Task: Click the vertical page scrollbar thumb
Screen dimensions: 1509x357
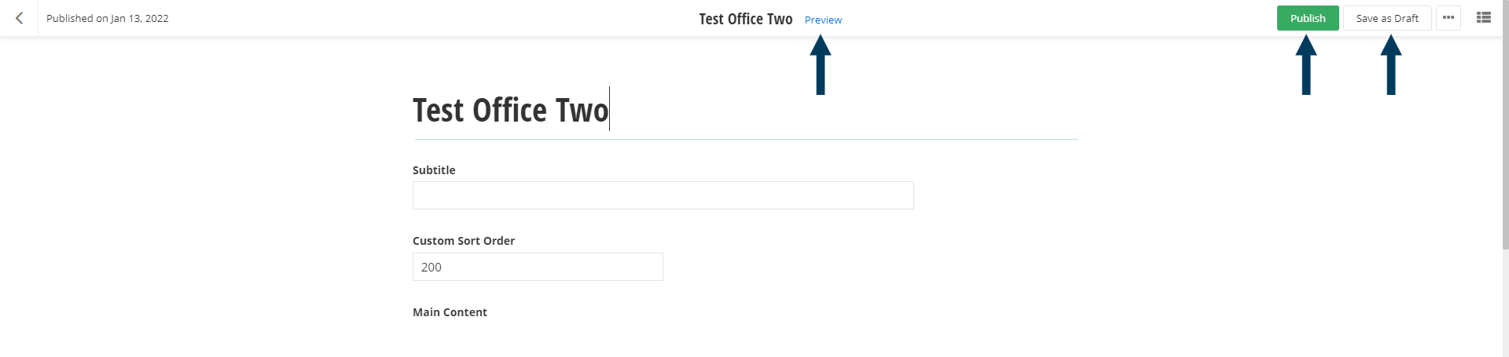Action: (x=1505, y=126)
